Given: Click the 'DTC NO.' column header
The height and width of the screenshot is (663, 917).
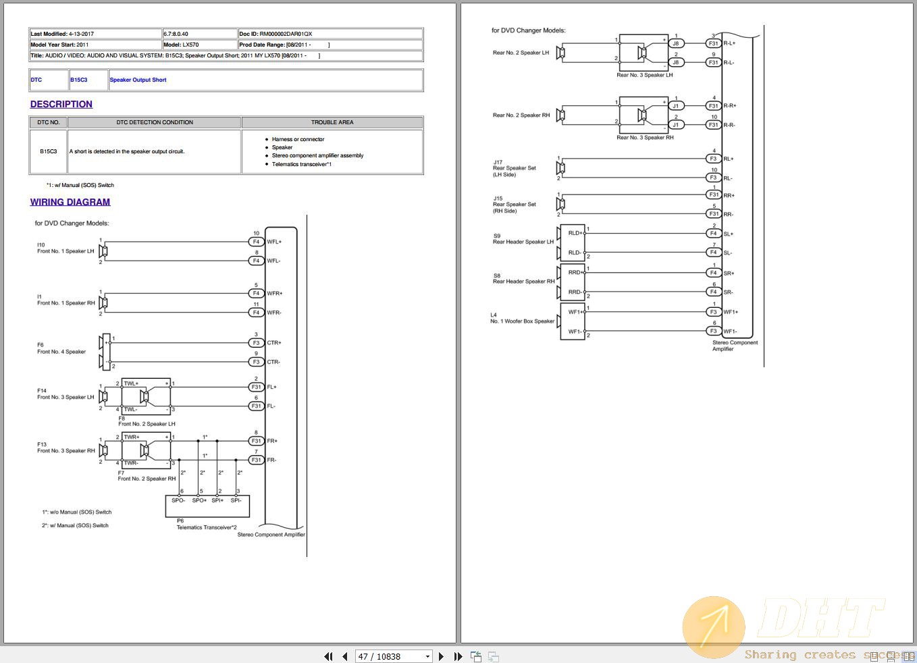Looking at the screenshot, I should click(49, 122).
